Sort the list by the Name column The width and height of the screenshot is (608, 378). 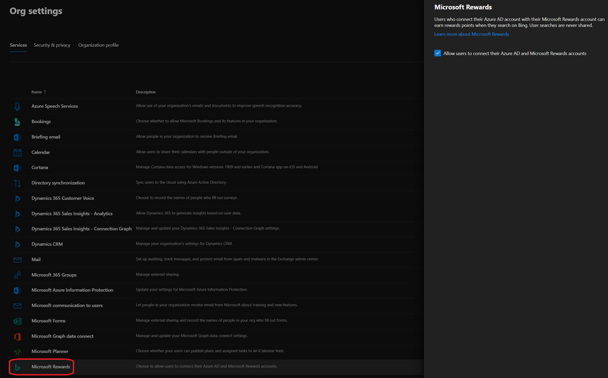(38, 92)
